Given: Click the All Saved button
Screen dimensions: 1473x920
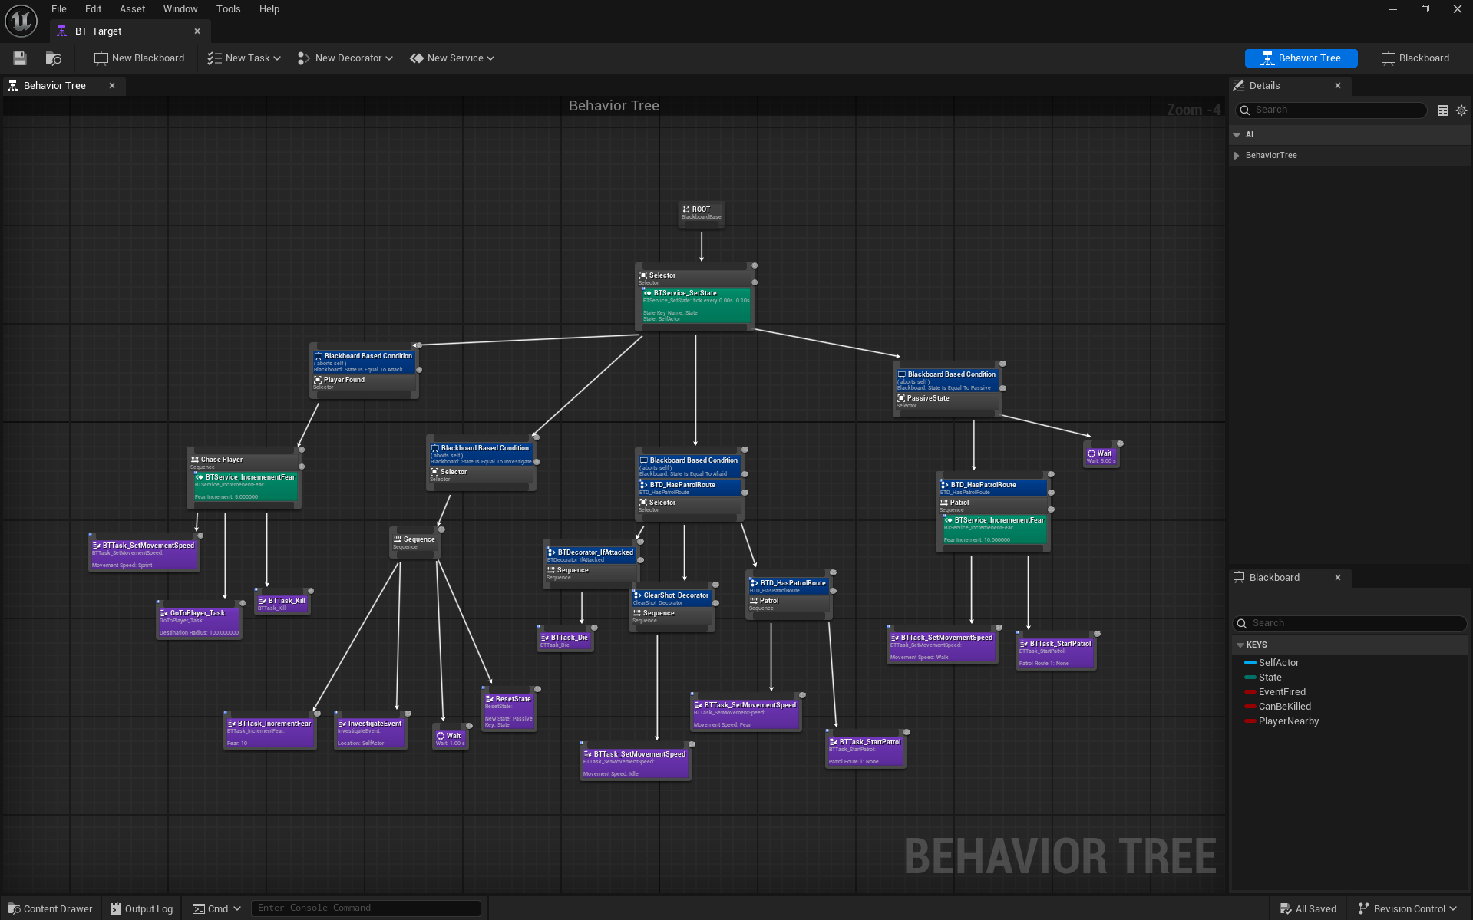Looking at the screenshot, I should (x=1308, y=908).
